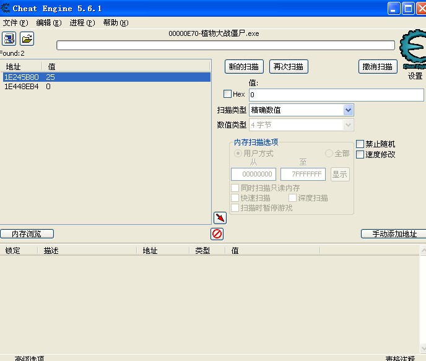Toggle 扫描时暂停游戏 checkbox
426x361 pixels.
pyautogui.click(x=235, y=208)
